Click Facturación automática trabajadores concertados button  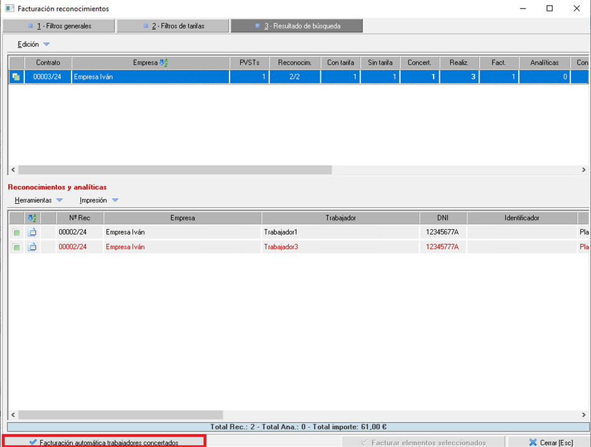pos(103,442)
